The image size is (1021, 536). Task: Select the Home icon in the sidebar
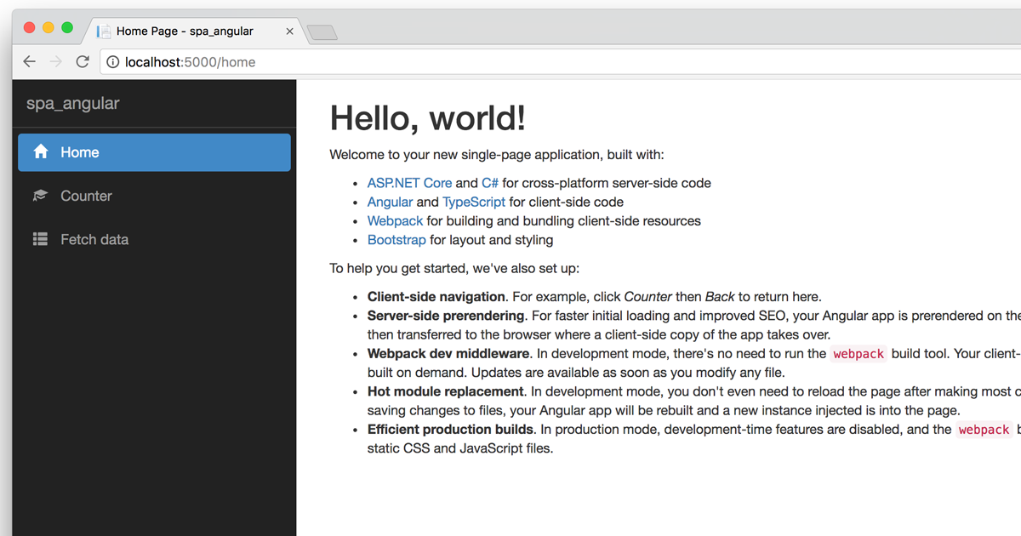pos(40,151)
